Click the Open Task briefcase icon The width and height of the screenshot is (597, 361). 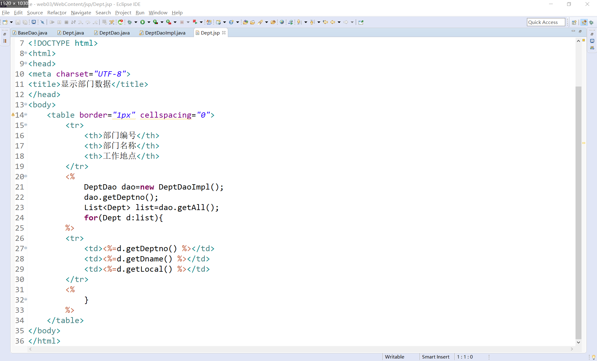click(253, 22)
